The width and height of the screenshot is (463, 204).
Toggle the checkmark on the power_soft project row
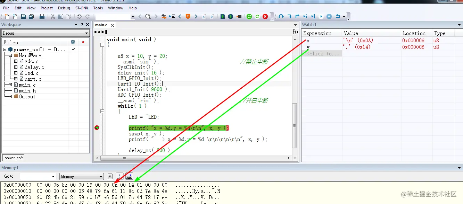click(73, 50)
